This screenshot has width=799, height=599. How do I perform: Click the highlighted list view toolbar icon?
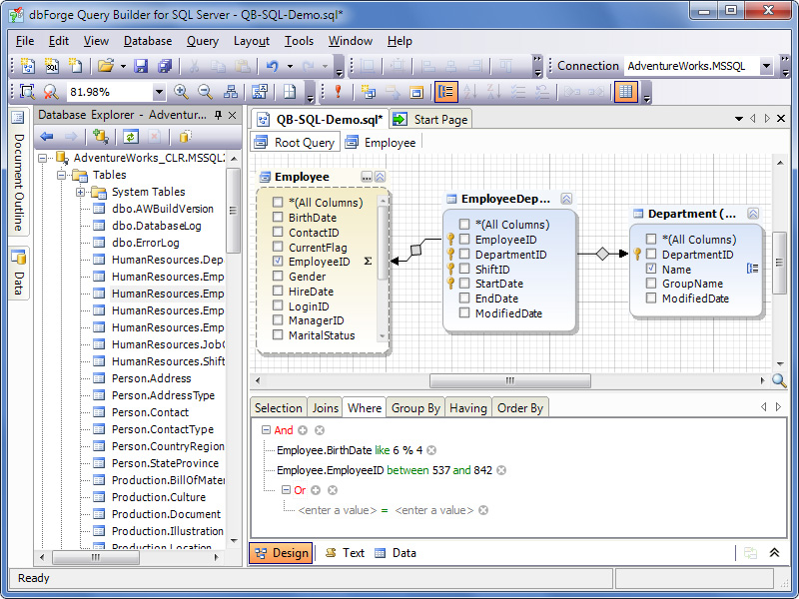pos(446,92)
